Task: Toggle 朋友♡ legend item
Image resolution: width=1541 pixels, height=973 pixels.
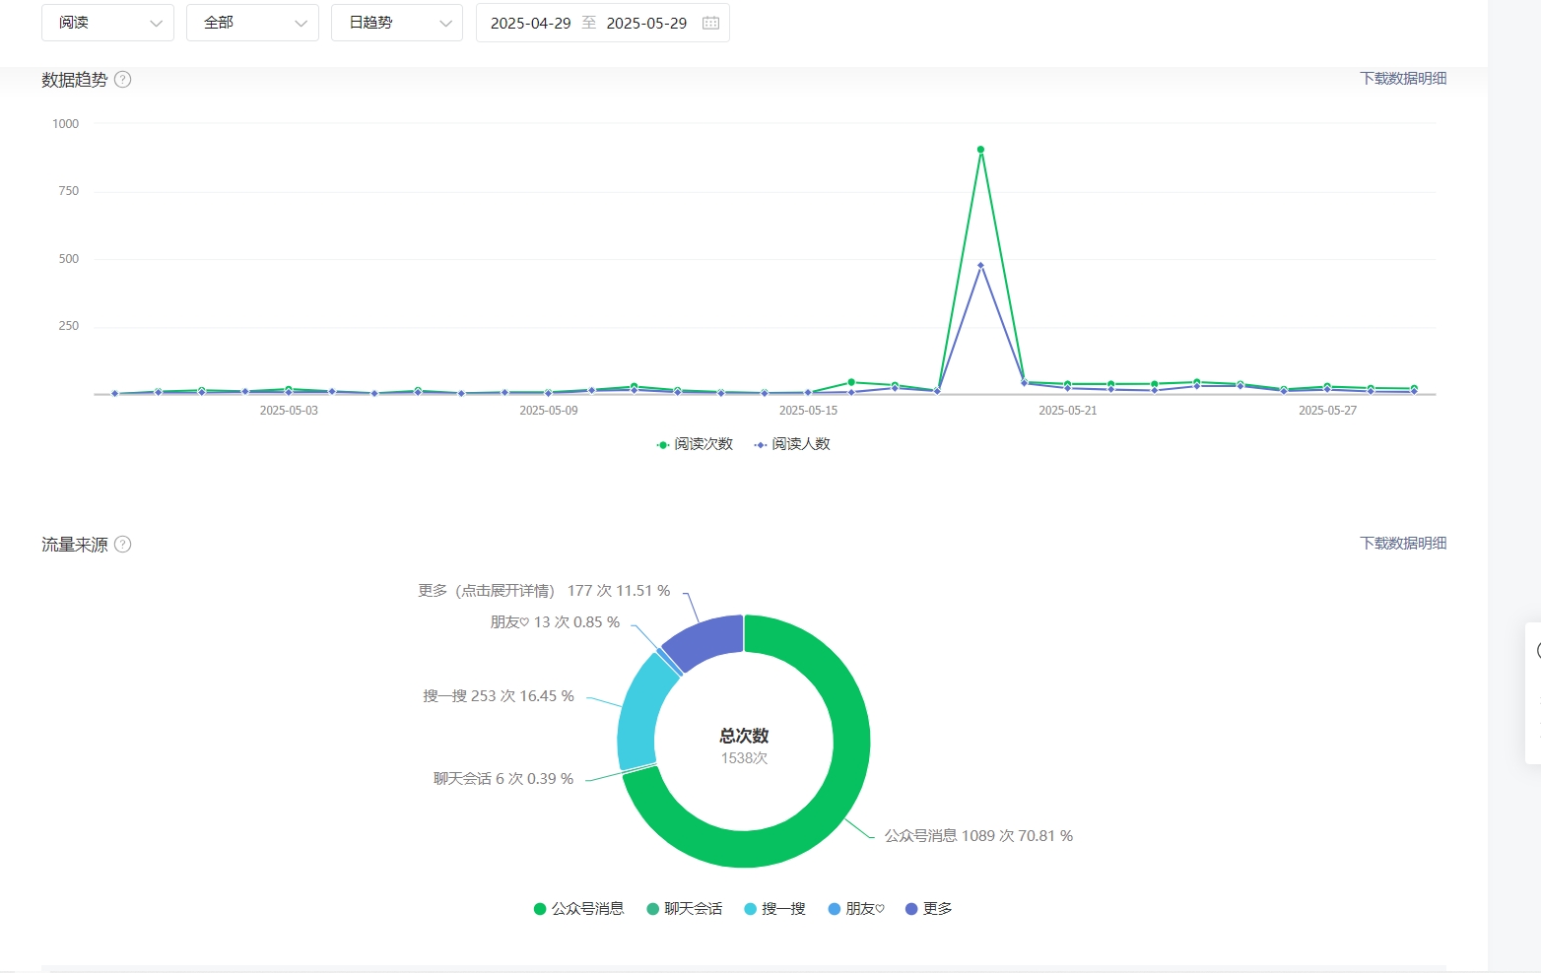Action: click(856, 909)
